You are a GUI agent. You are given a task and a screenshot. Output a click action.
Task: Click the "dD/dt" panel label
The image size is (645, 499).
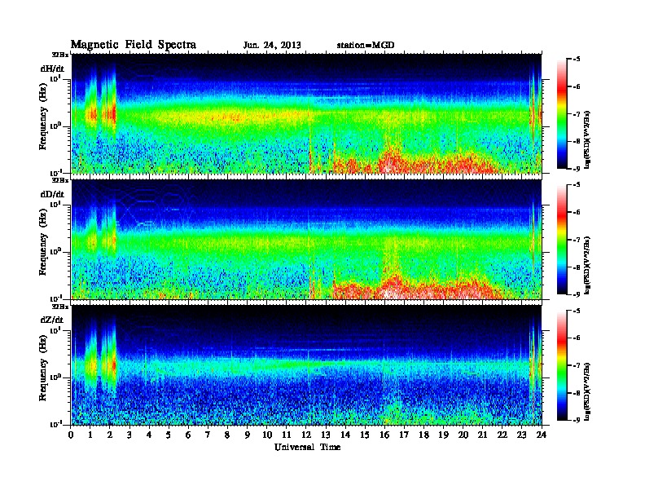click(x=52, y=194)
